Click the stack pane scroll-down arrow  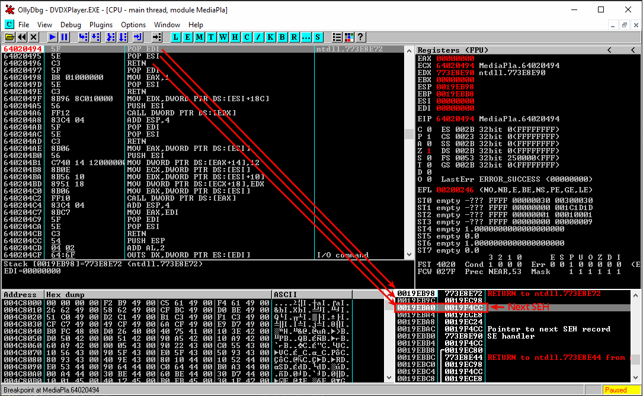[635, 378]
